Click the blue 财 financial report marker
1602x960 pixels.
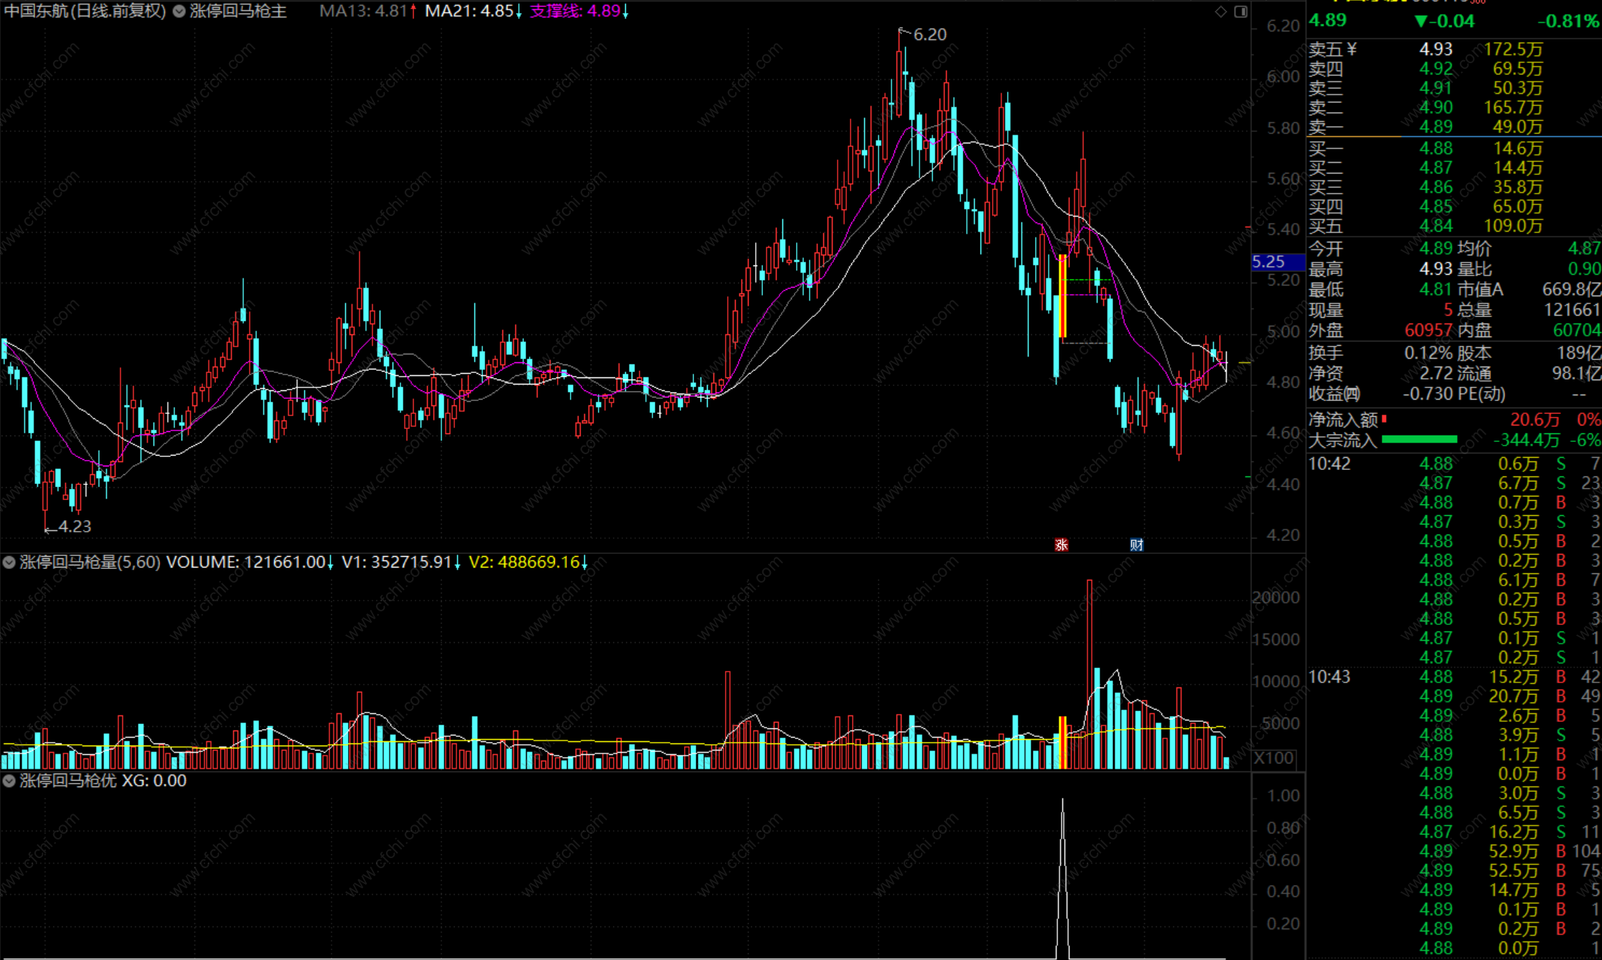point(1136,545)
